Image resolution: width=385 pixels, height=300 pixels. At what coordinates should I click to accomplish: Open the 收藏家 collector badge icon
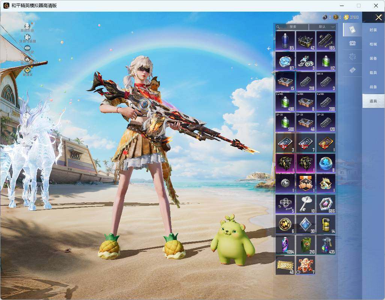click(x=27, y=70)
